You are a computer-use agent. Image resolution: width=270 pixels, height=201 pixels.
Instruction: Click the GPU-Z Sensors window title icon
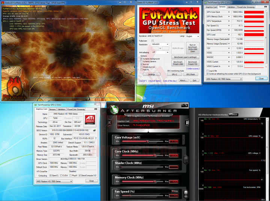[205, 2]
